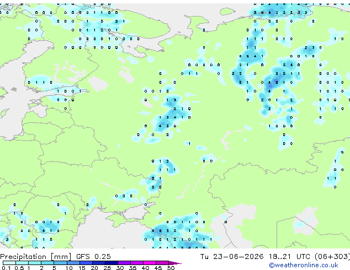Click the "0.1" legend value label
350x270 pixels.
click(x=6, y=268)
